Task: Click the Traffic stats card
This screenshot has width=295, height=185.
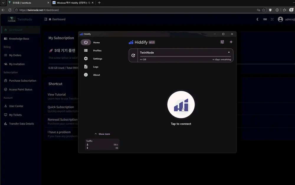Action: pyautogui.click(x=102, y=144)
